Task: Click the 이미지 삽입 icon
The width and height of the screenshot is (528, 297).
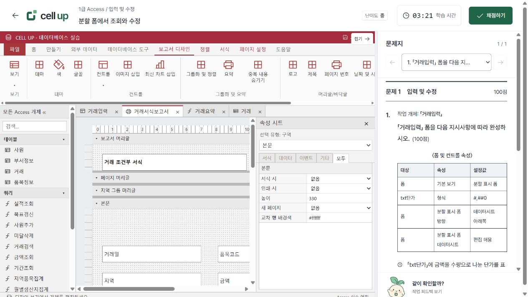Action: (x=128, y=65)
